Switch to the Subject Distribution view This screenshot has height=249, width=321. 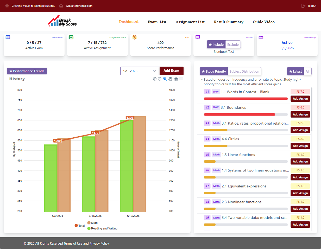pos(244,71)
